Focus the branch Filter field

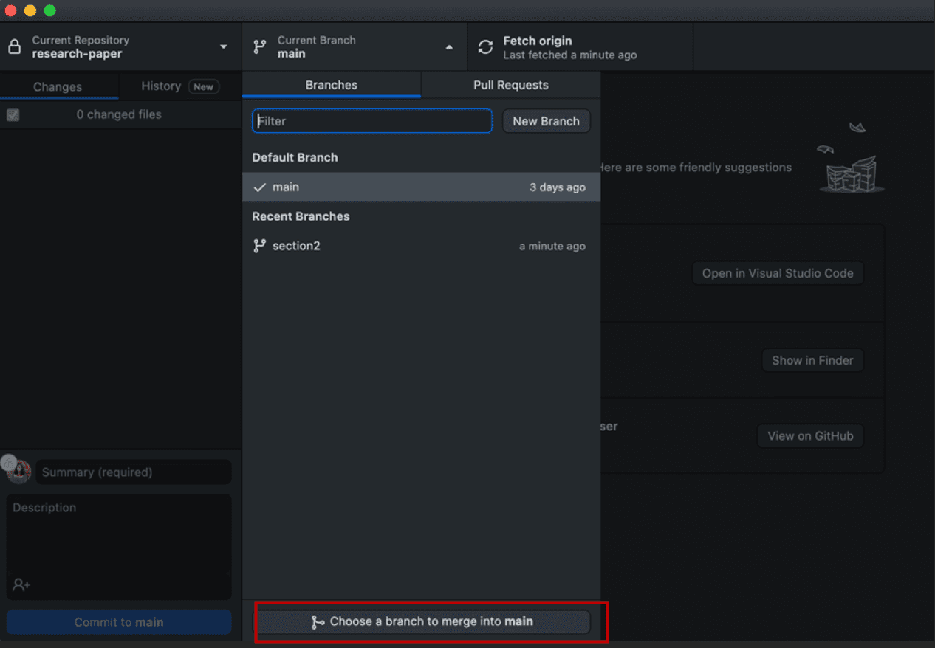pos(372,121)
